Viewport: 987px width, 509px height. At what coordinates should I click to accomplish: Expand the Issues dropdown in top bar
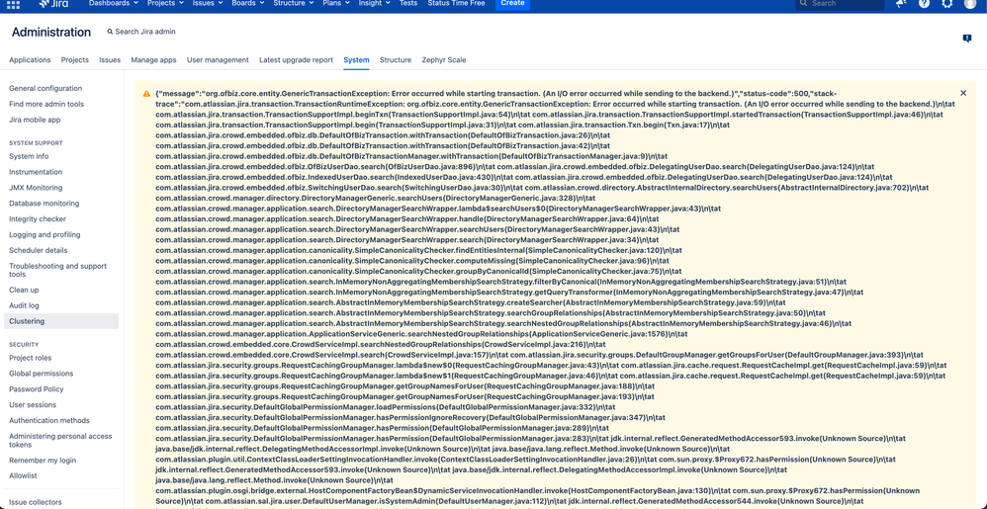tap(207, 3)
